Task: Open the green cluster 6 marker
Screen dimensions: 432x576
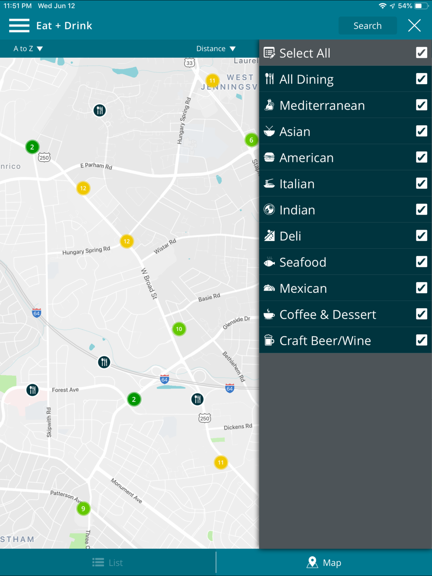Action: pos(251,140)
